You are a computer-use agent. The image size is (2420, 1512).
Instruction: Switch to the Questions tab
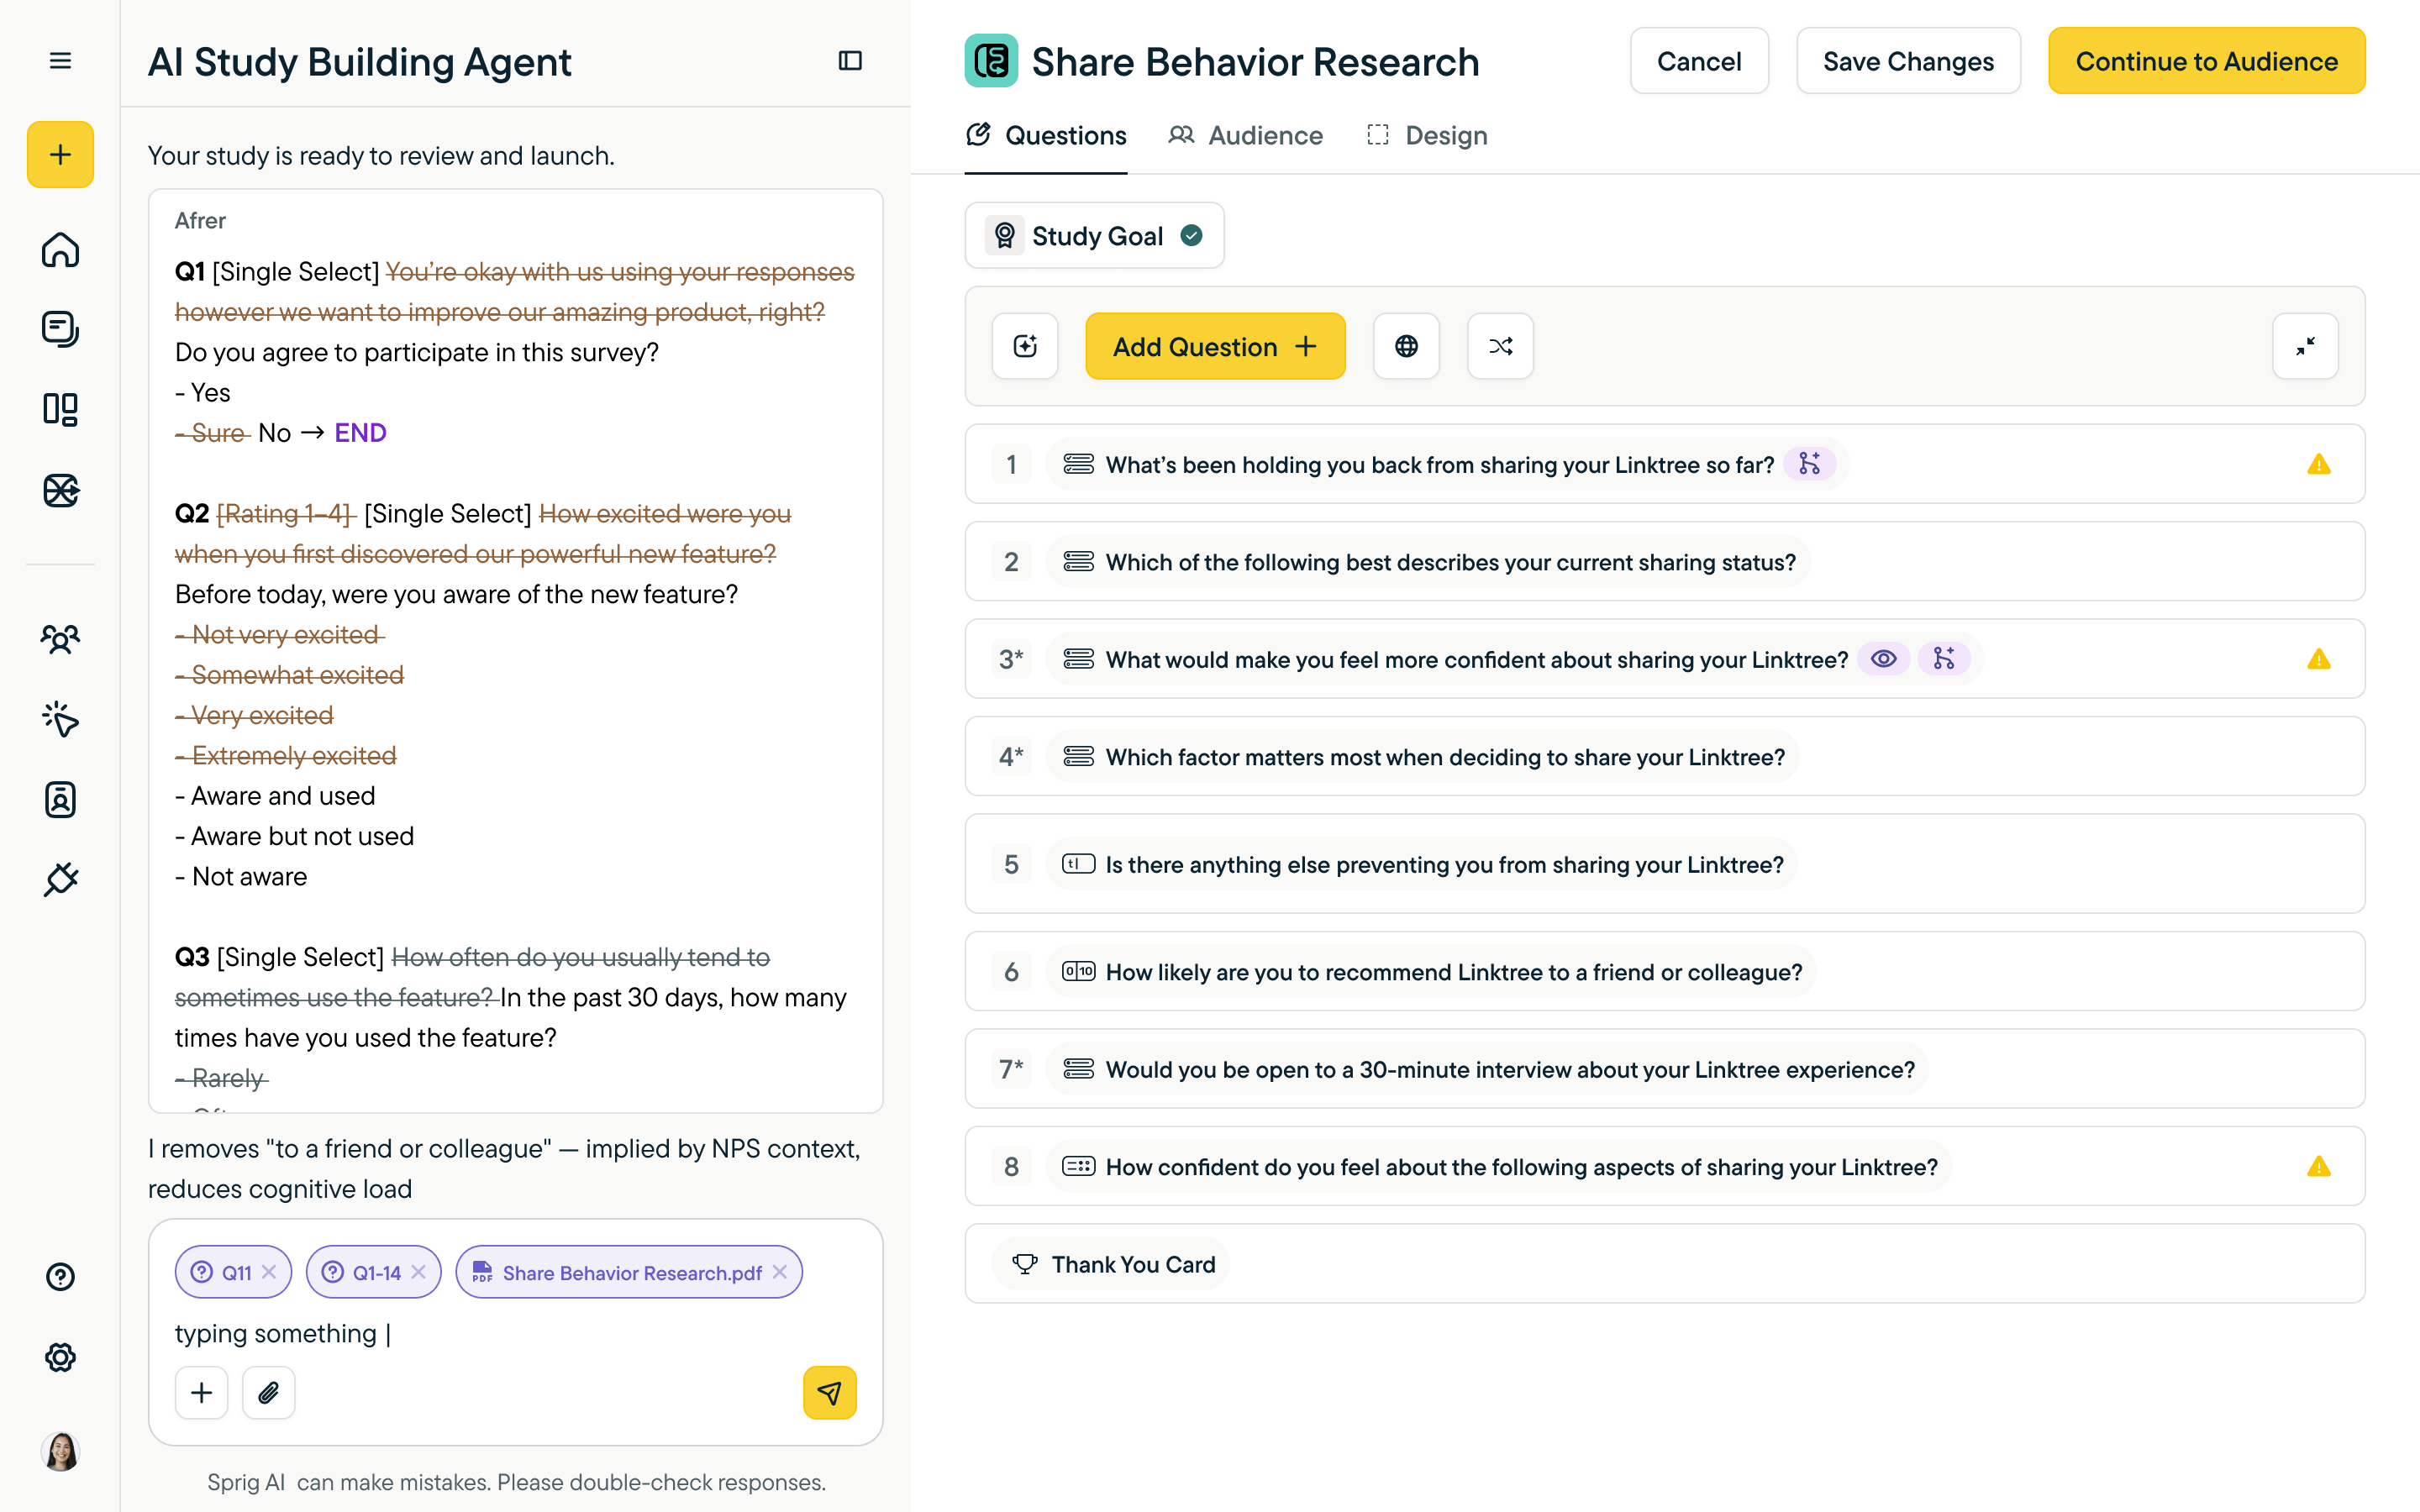[x=1046, y=136]
